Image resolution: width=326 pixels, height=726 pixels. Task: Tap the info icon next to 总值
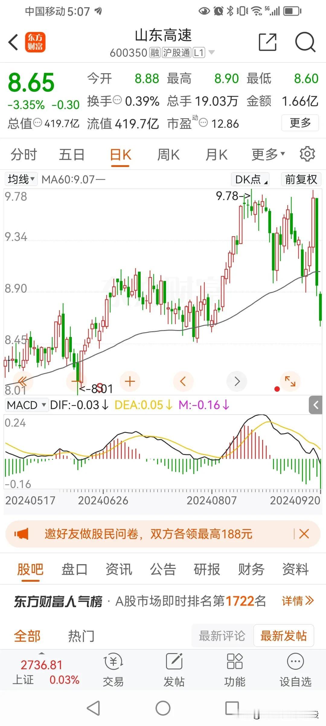(x=37, y=123)
